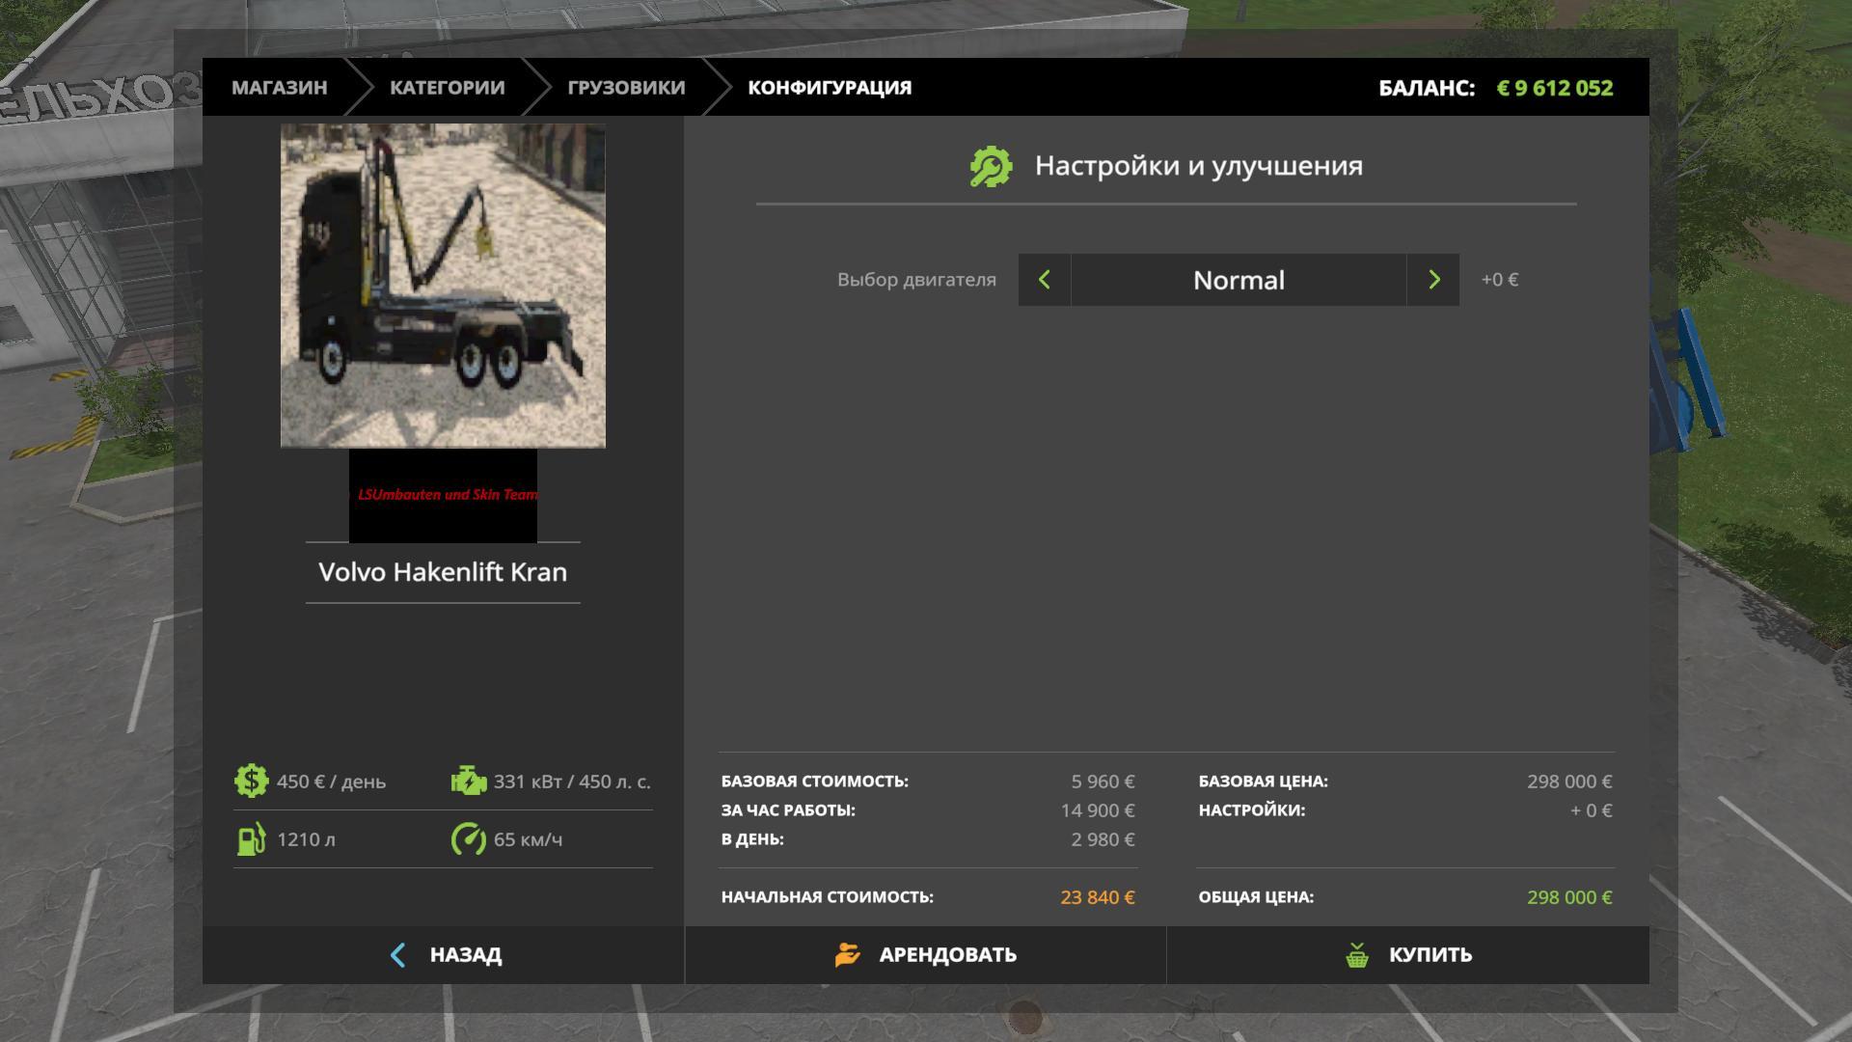Click the shopping basket icon
The width and height of the screenshot is (1852, 1042).
click(1357, 955)
